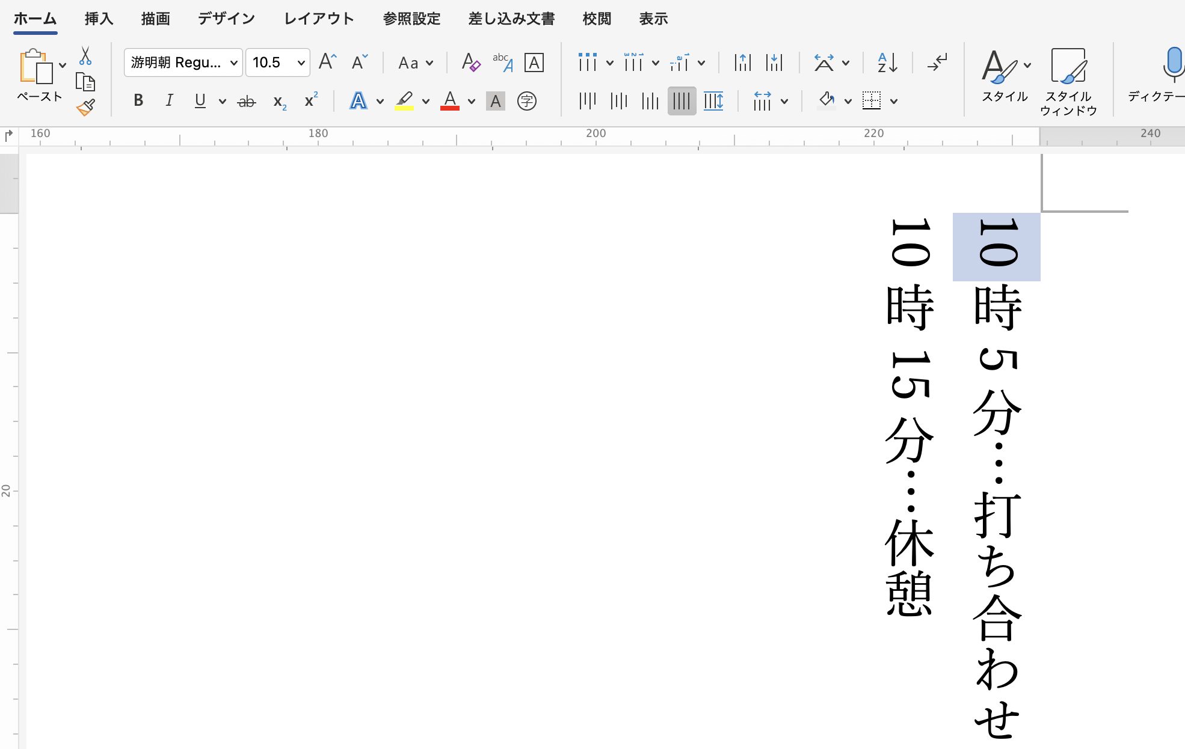The width and height of the screenshot is (1185, 749).
Task: Open the 挿入 (Insert) tab
Action: pyautogui.click(x=99, y=19)
